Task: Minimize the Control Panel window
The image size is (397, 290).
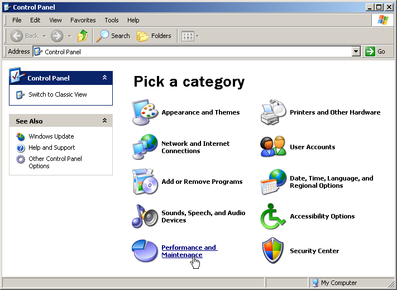Action: click(370, 7)
